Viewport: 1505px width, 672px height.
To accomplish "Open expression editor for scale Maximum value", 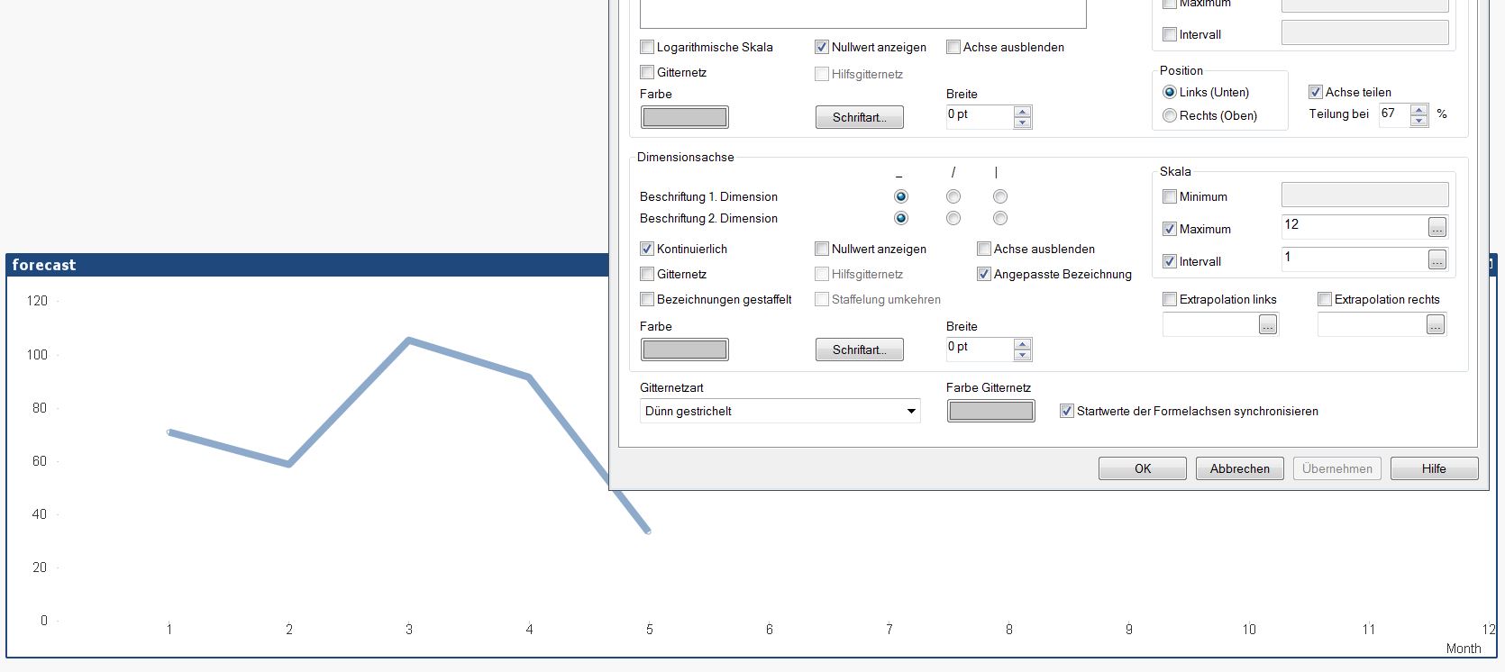I will click(1437, 228).
